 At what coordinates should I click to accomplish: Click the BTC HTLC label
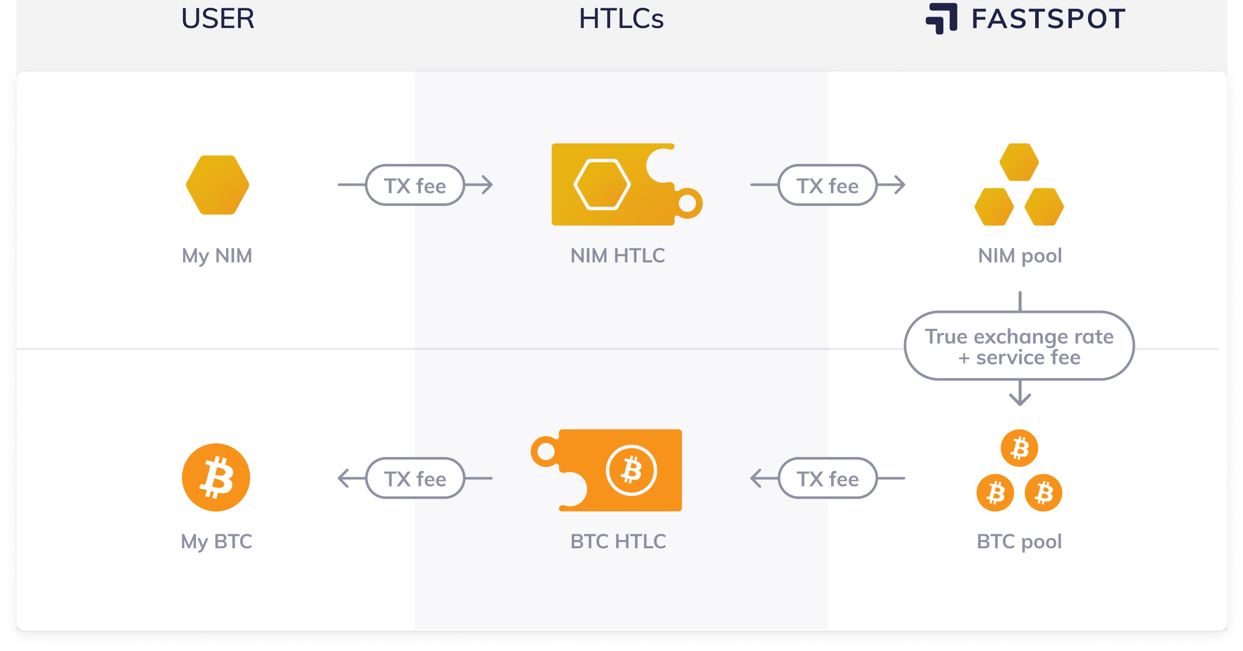coord(618,542)
